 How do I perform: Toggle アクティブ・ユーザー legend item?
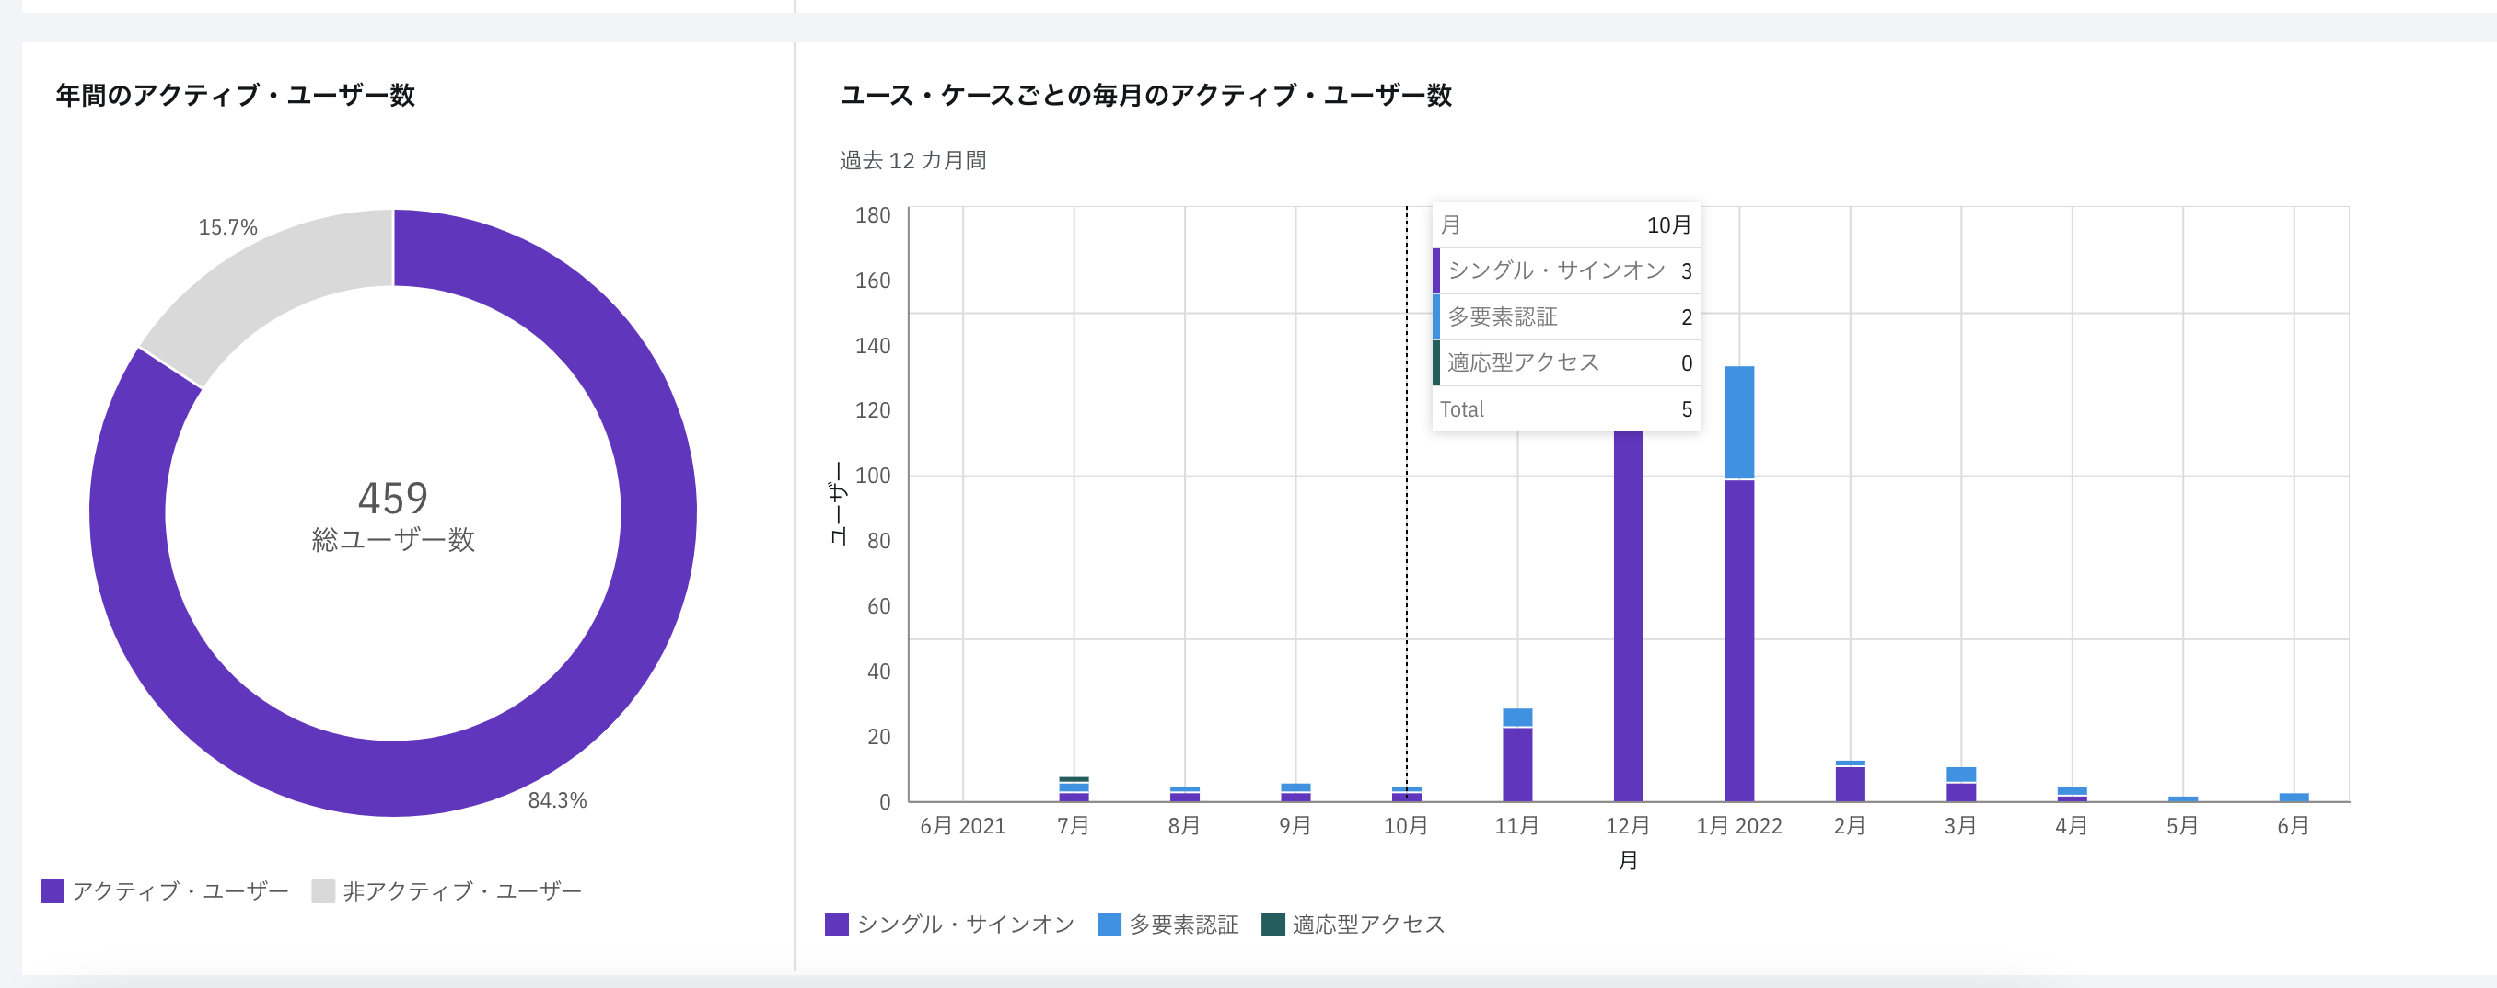(x=165, y=890)
